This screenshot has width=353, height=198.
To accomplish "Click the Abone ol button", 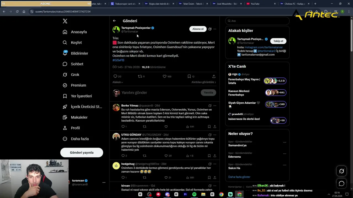I will click(198, 29).
